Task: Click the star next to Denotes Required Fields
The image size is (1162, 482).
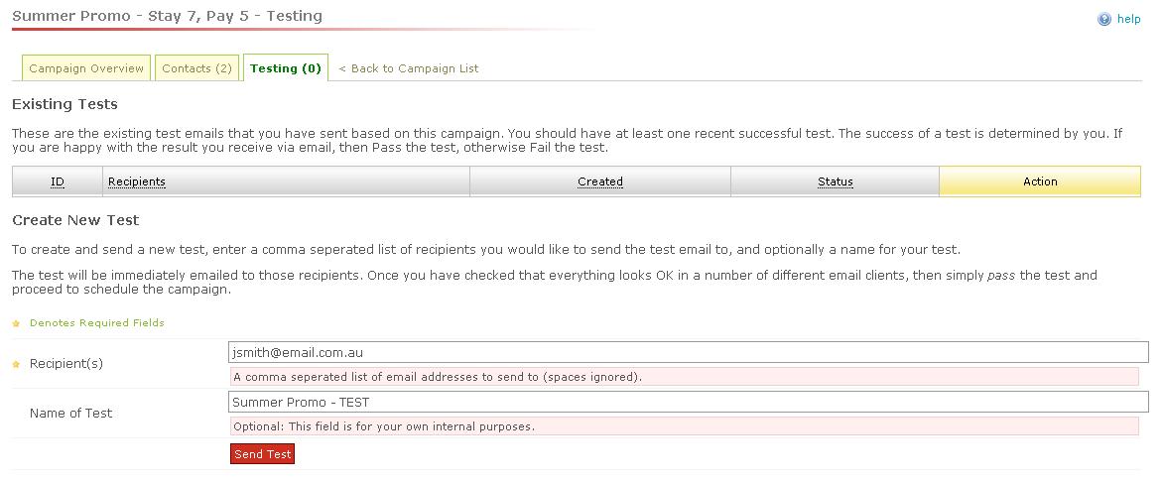Action: tap(16, 323)
